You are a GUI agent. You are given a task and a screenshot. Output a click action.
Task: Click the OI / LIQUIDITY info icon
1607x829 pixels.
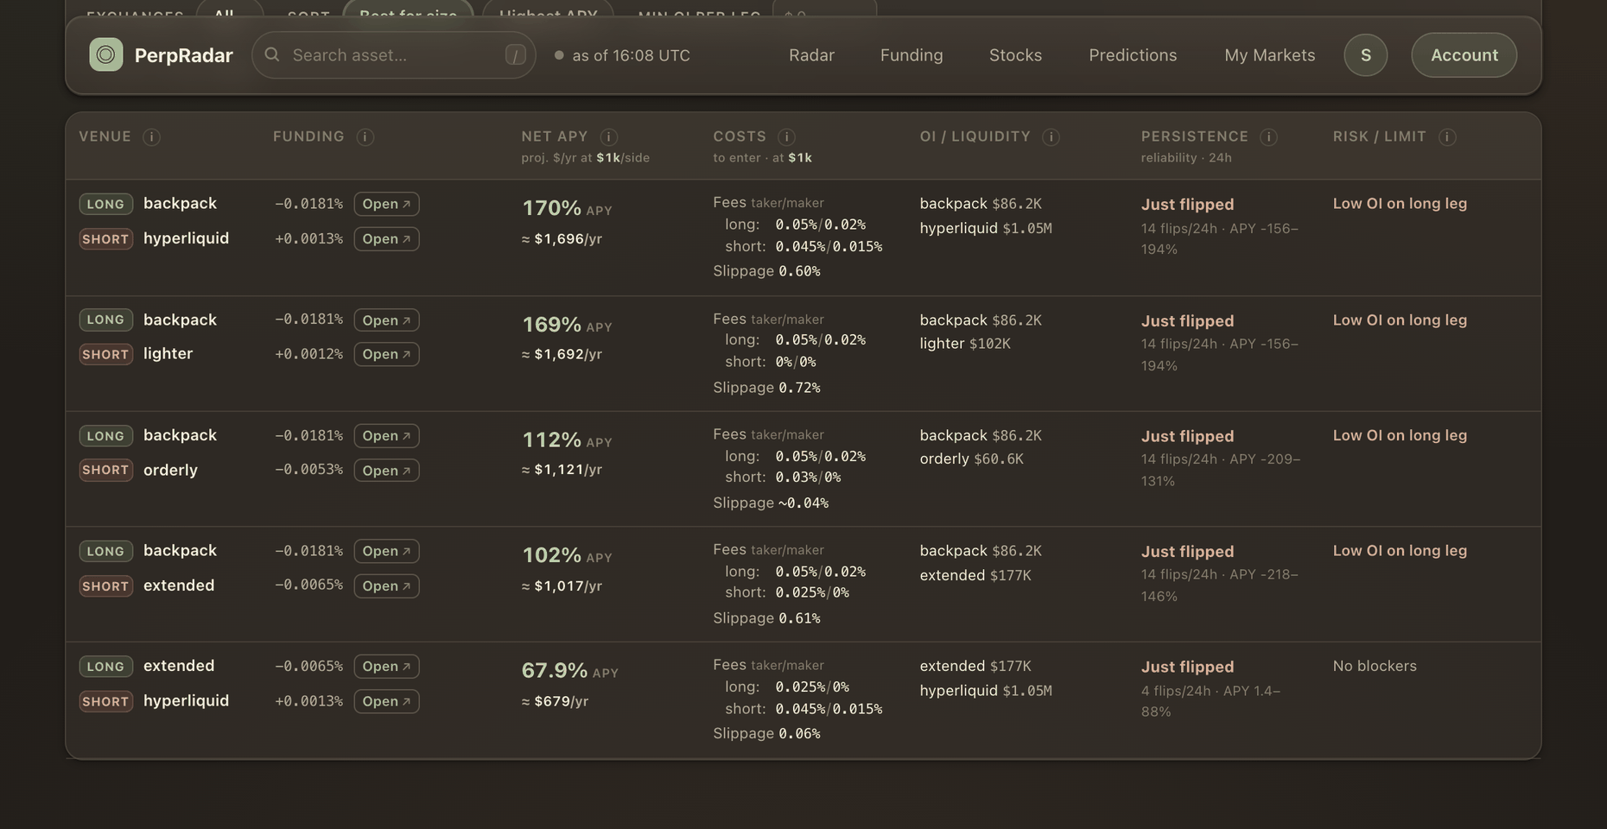coord(1051,137)
